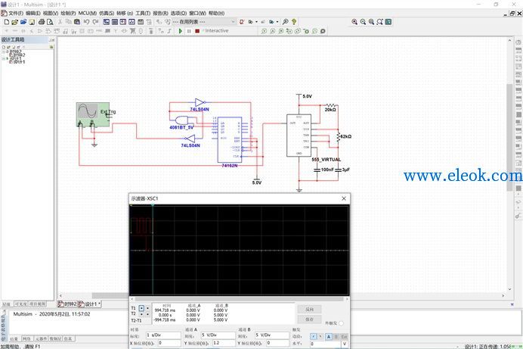This screenshot has width=523, height=349.
Task: Select falling edge trigger button
Action: [320, 336]
